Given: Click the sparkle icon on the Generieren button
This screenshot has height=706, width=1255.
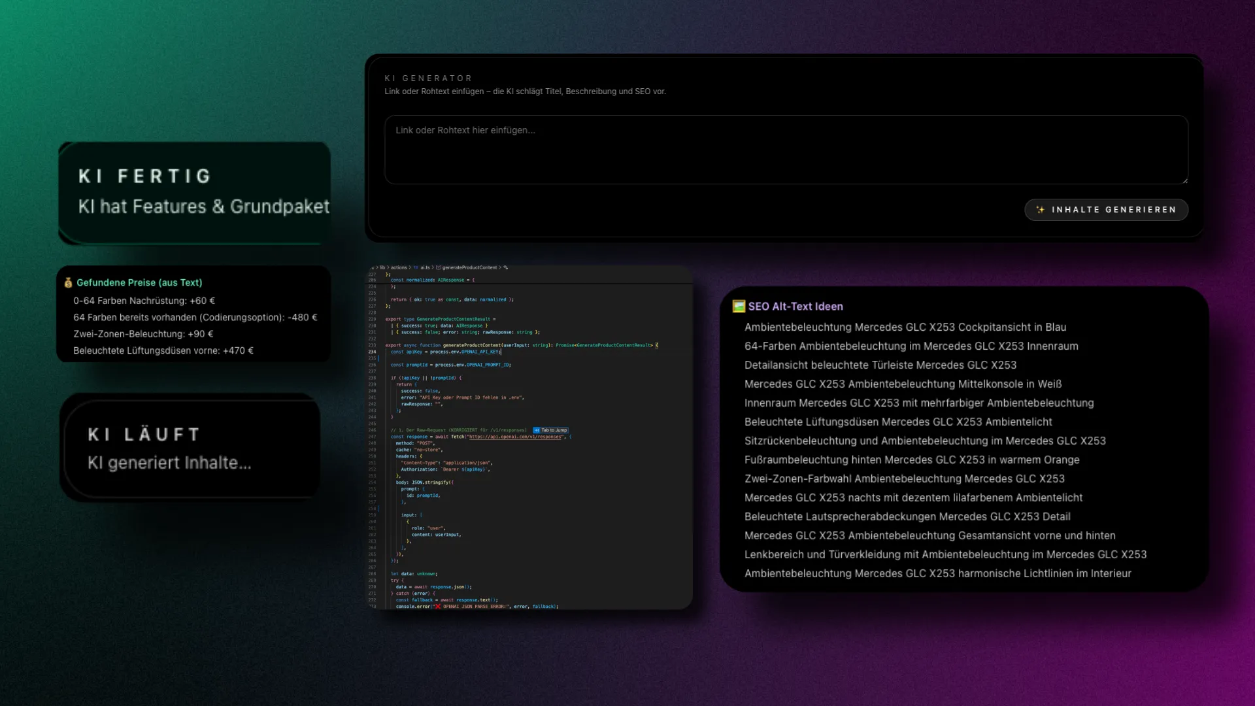Looking at the screenshot, I should pos(1042,210).
